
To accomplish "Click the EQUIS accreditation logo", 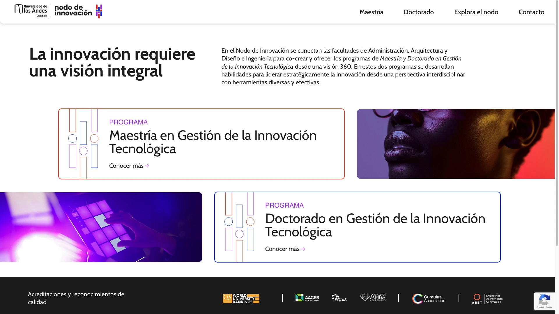I will click(339, 298).
